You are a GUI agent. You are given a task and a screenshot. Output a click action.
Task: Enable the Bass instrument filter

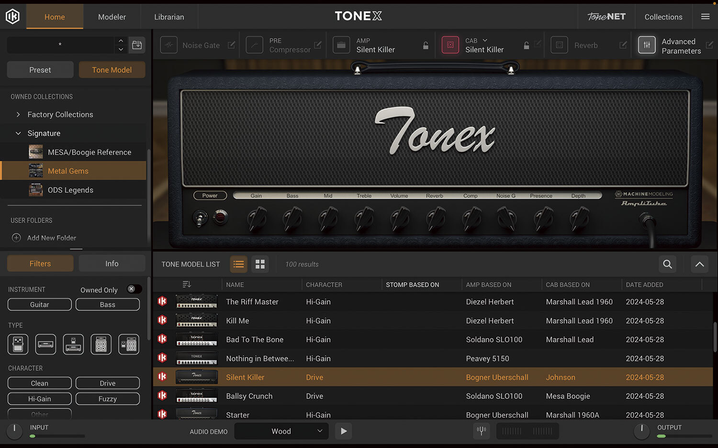[x=108, y=305]
